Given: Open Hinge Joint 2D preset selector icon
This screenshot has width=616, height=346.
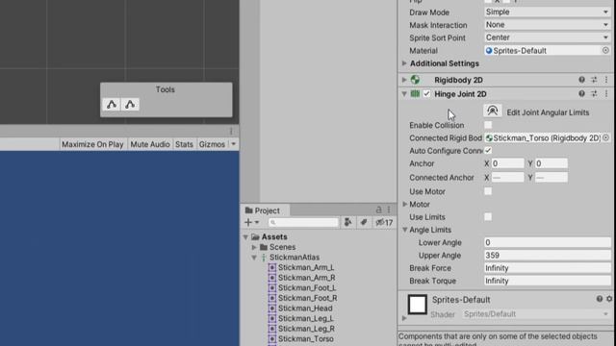Looking at the screenshot, I should click(x=594, y=94).
